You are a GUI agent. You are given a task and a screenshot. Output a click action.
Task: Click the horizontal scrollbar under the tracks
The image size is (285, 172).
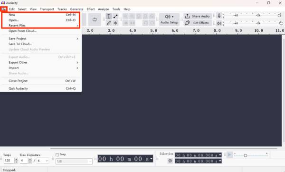click(x=163, y=149)
